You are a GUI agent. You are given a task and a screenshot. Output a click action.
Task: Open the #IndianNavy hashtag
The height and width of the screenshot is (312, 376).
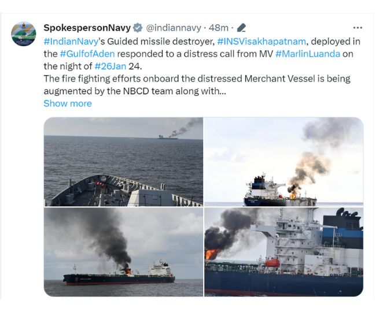[71, 42]
